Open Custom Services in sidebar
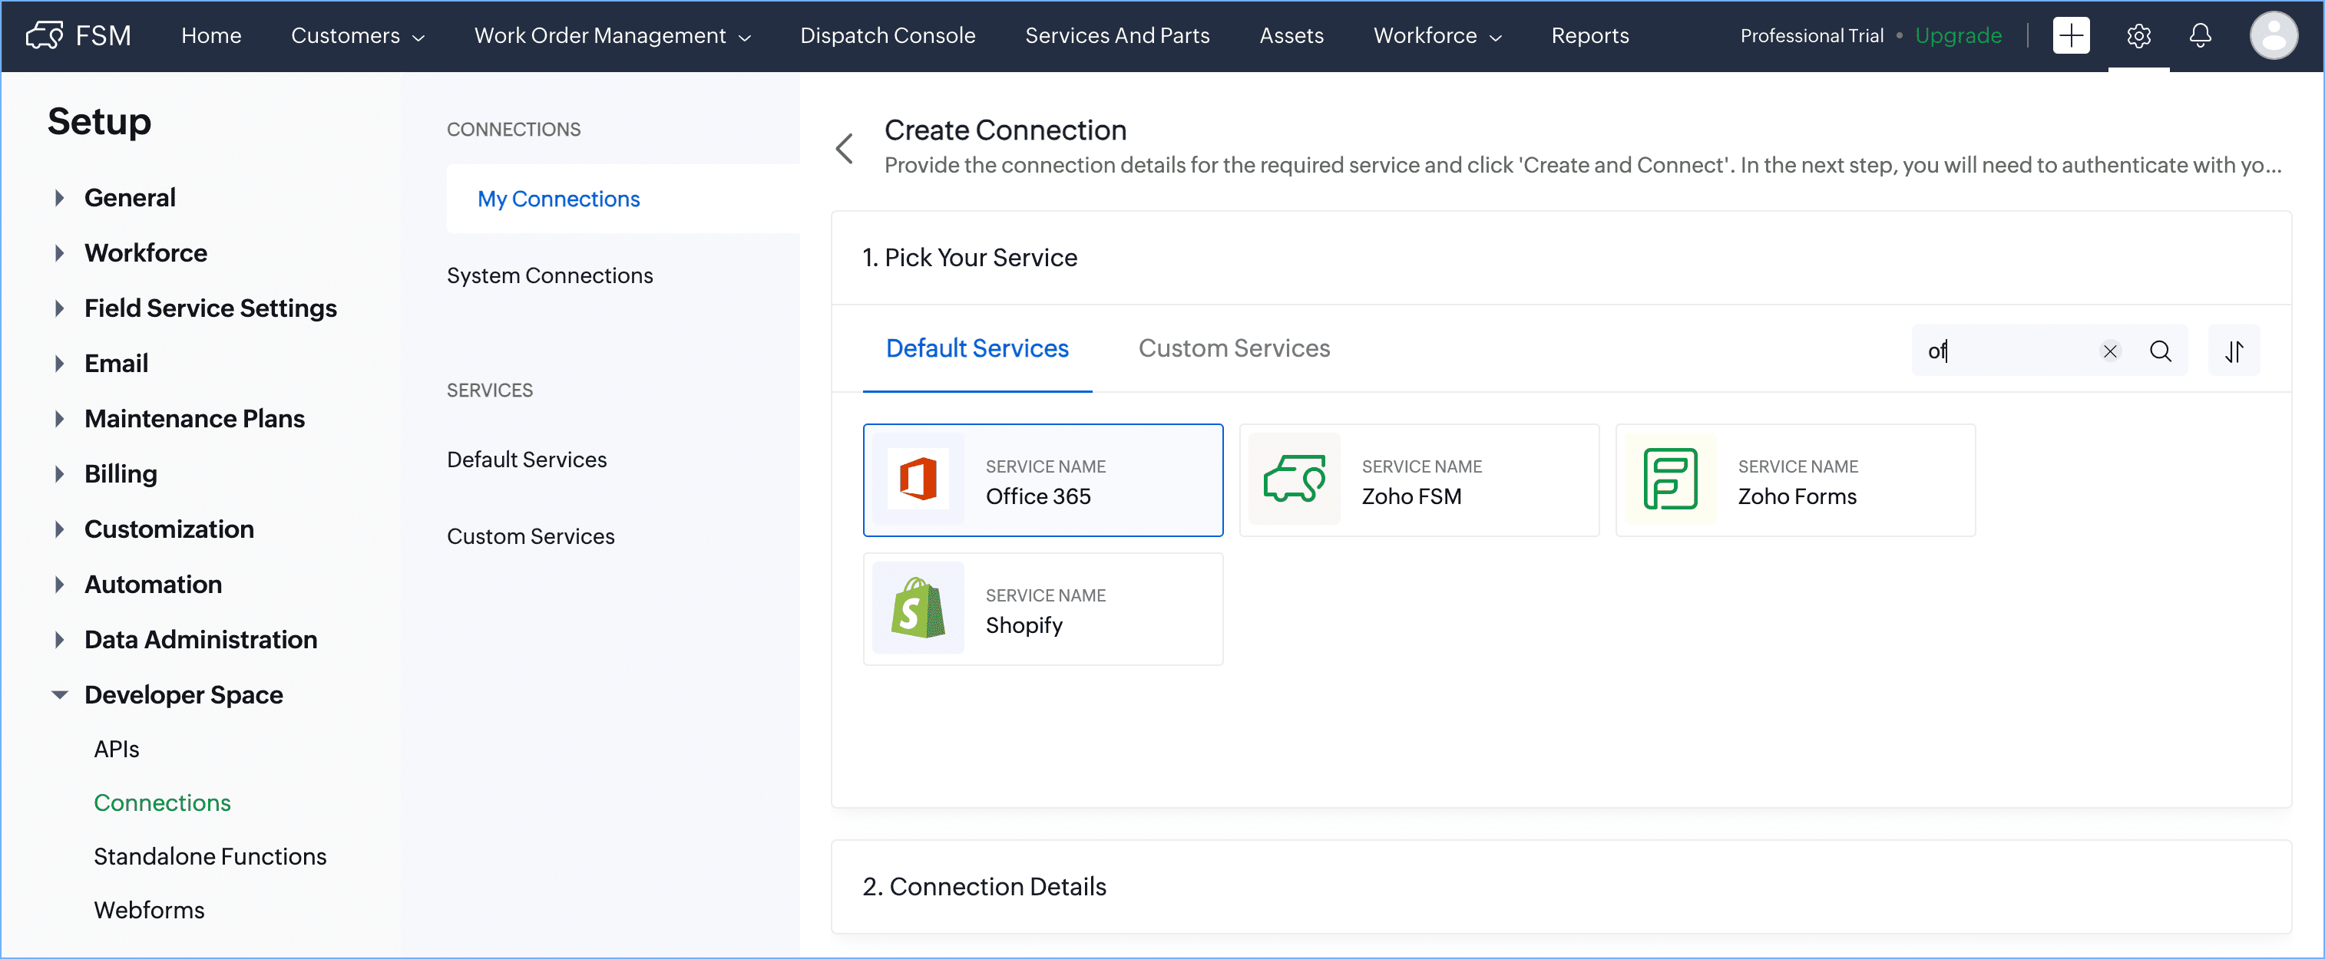 click(531, 536)
